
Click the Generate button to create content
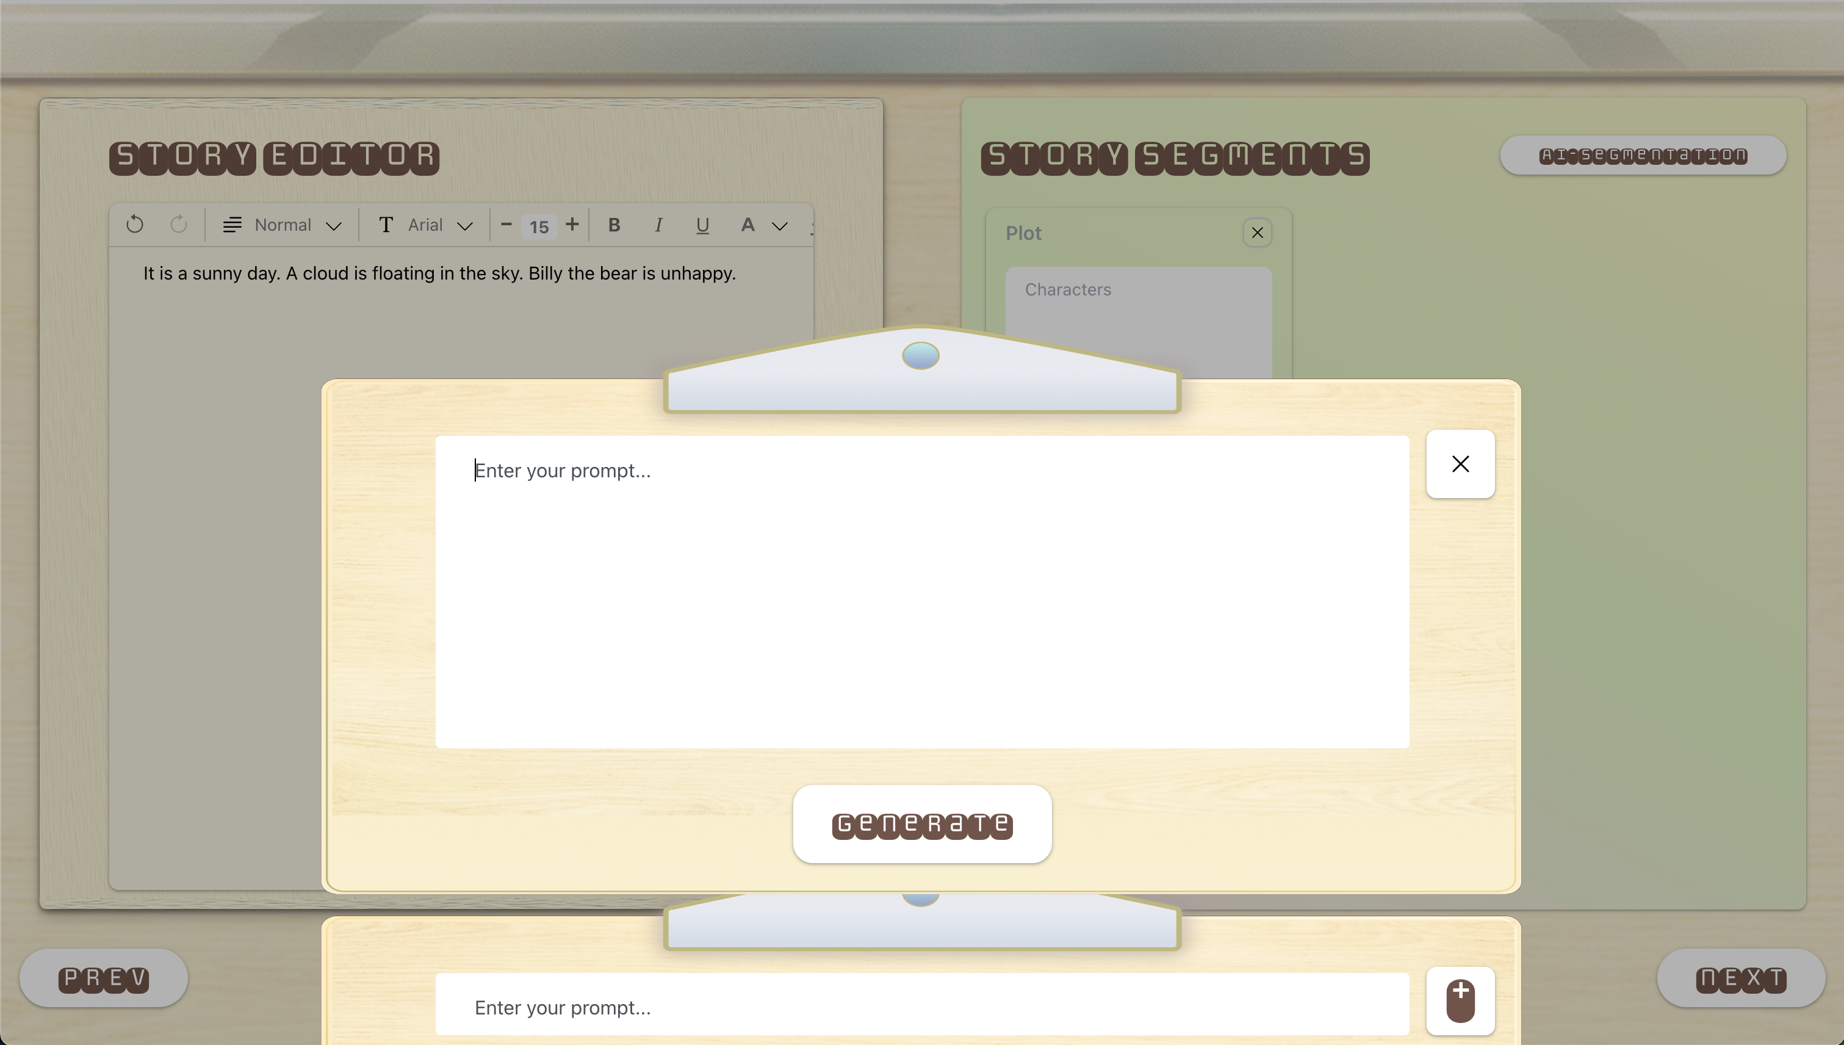pos(922,823)
